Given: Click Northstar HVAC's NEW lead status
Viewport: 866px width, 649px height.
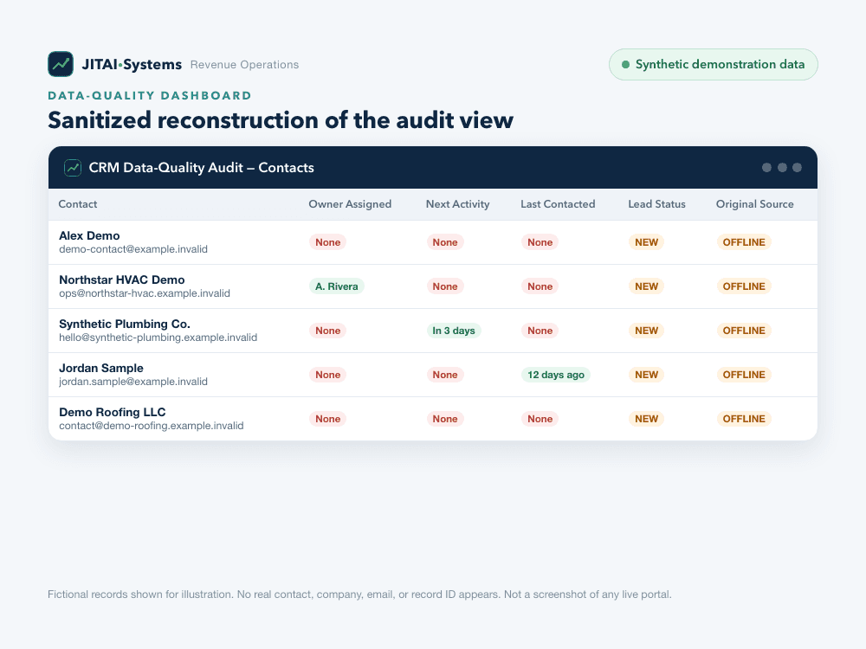Looking at the screenshot, I should (x=646, y=286).
